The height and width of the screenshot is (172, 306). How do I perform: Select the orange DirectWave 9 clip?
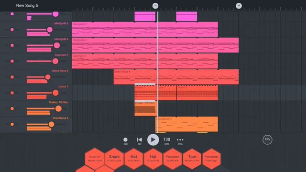pyautogui.click(x=186, y=124)
